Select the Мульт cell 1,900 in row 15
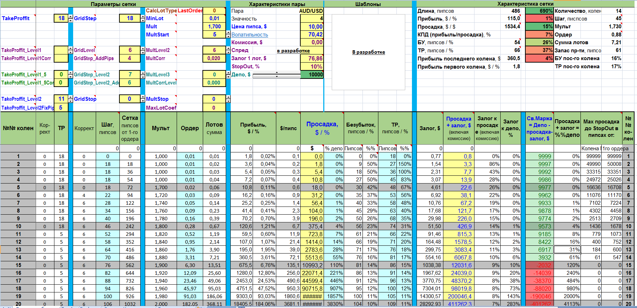 pyautogui.click(x=160, y=265)
